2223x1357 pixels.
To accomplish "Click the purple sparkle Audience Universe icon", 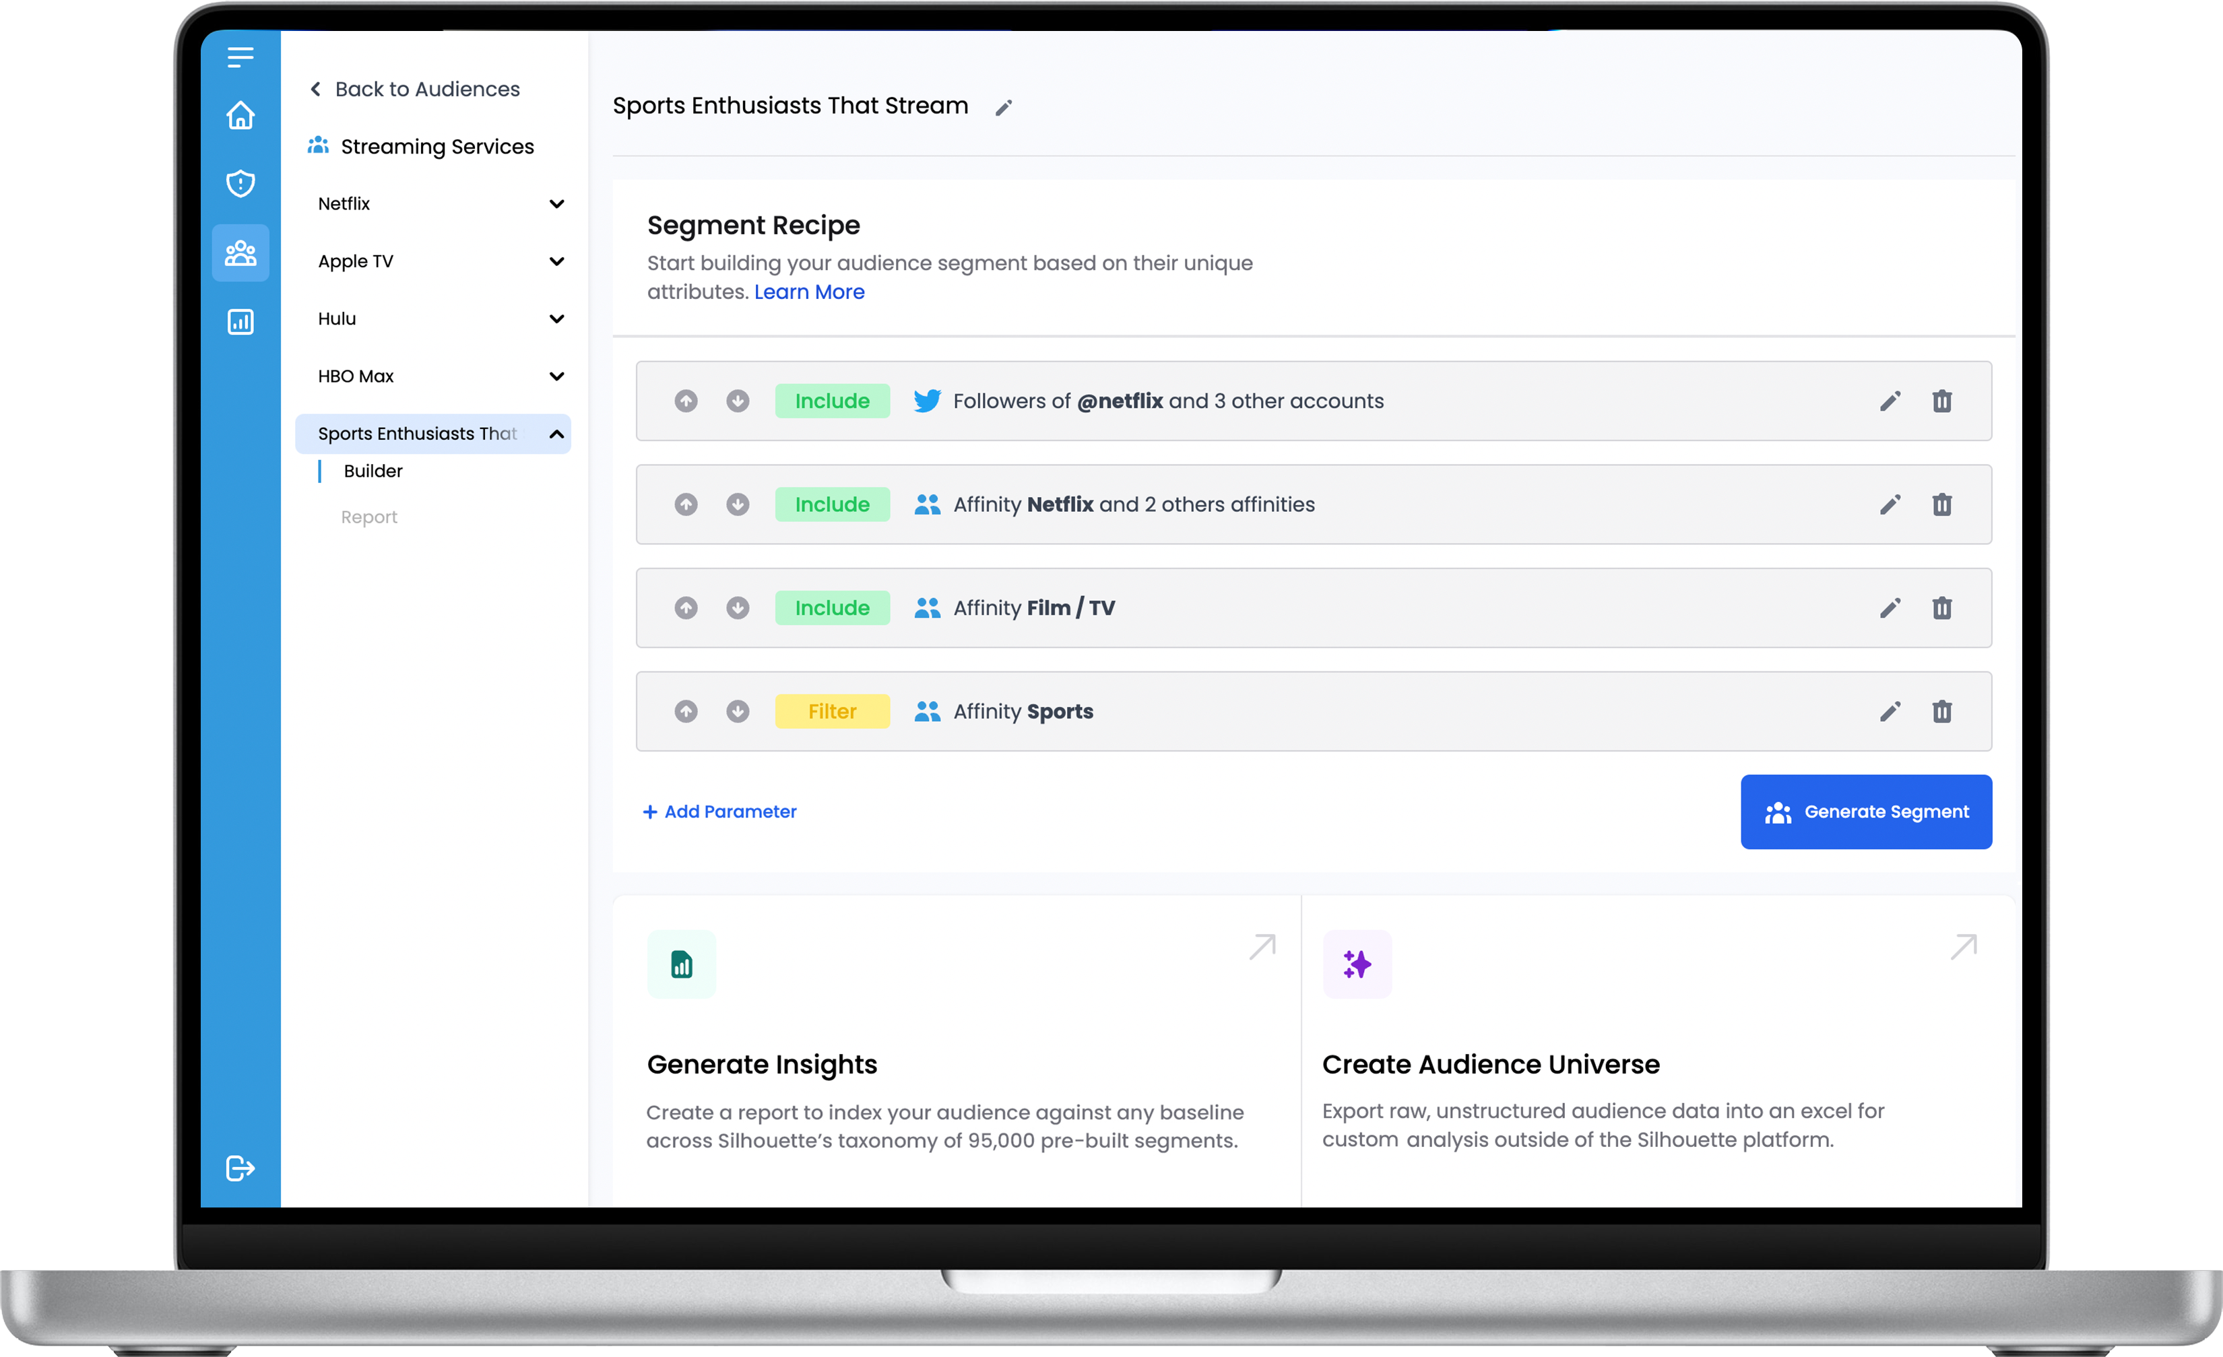I will coord(1357,965).
